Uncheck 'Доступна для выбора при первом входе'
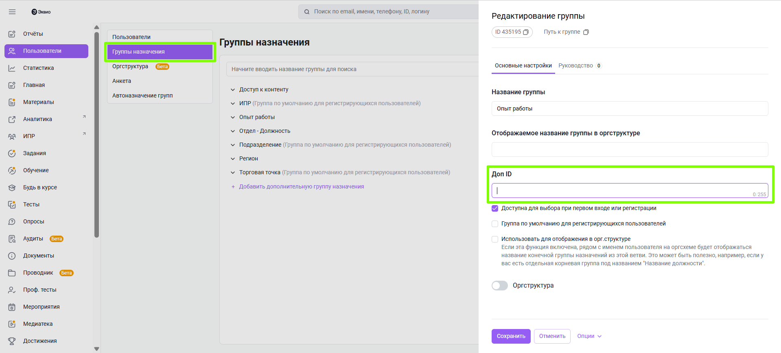The width and height of the screenshot is (781, 353). coord(495,208)
